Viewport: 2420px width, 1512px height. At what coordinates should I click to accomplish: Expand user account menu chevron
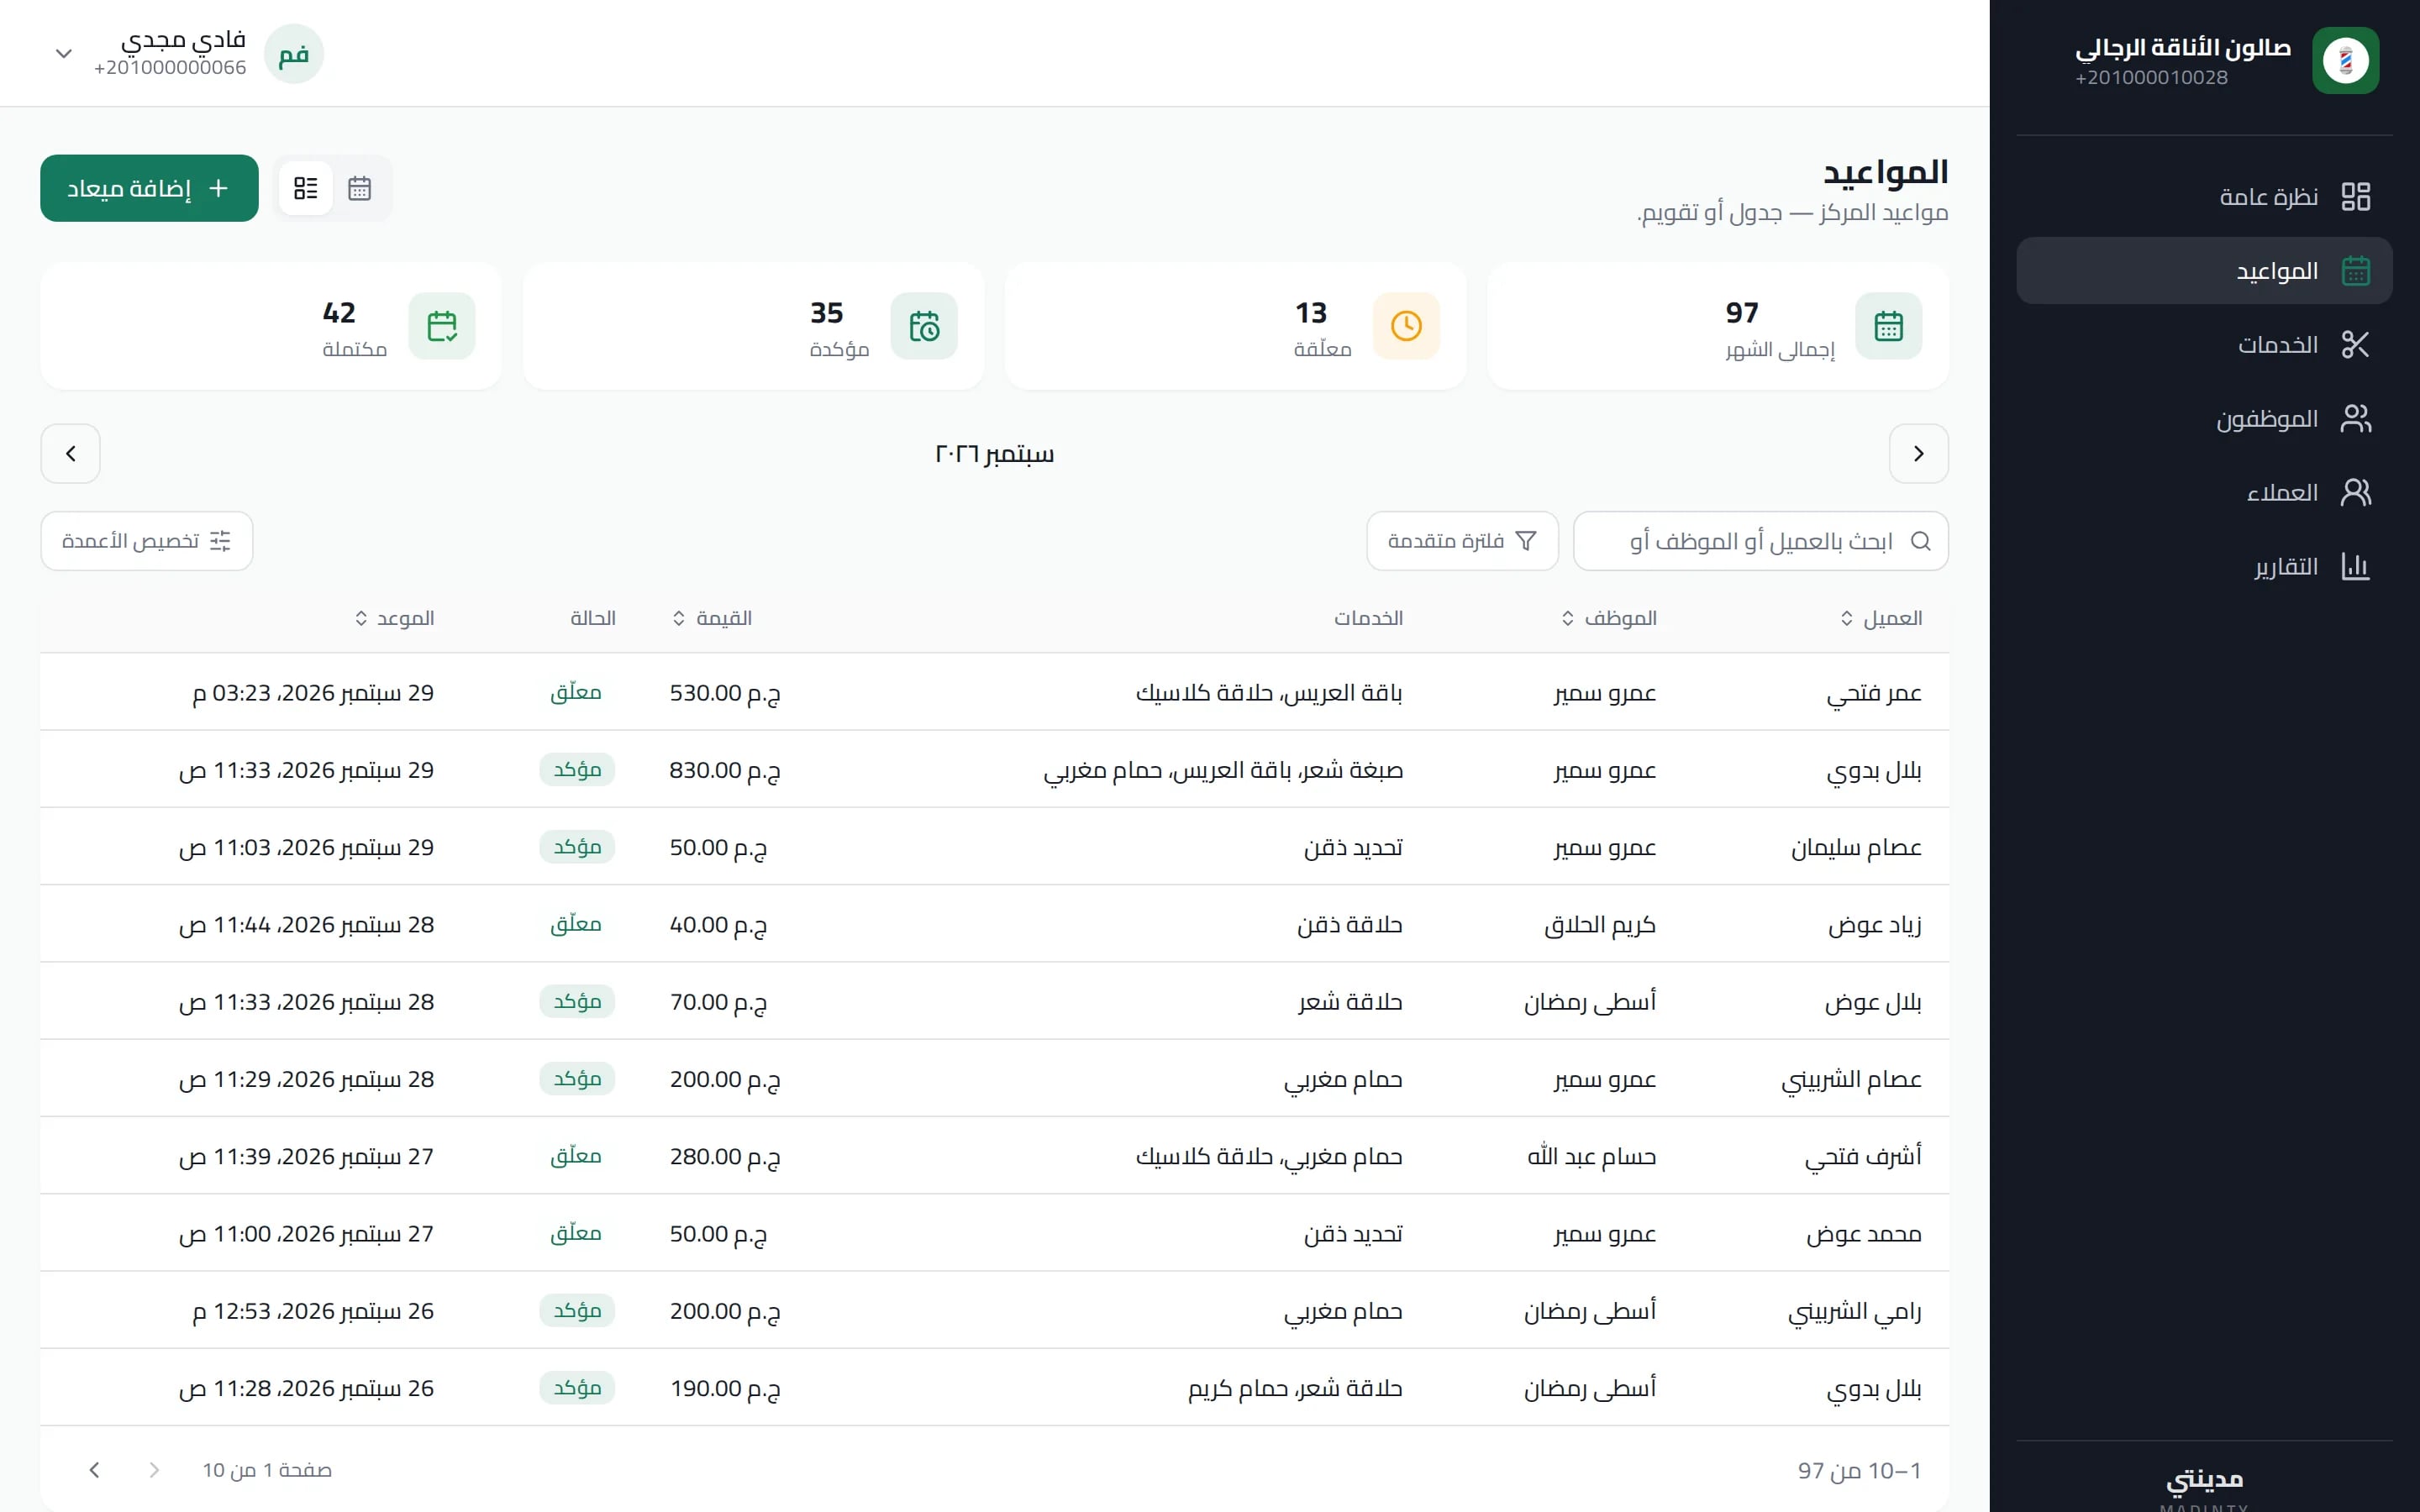tap(64, 54)
